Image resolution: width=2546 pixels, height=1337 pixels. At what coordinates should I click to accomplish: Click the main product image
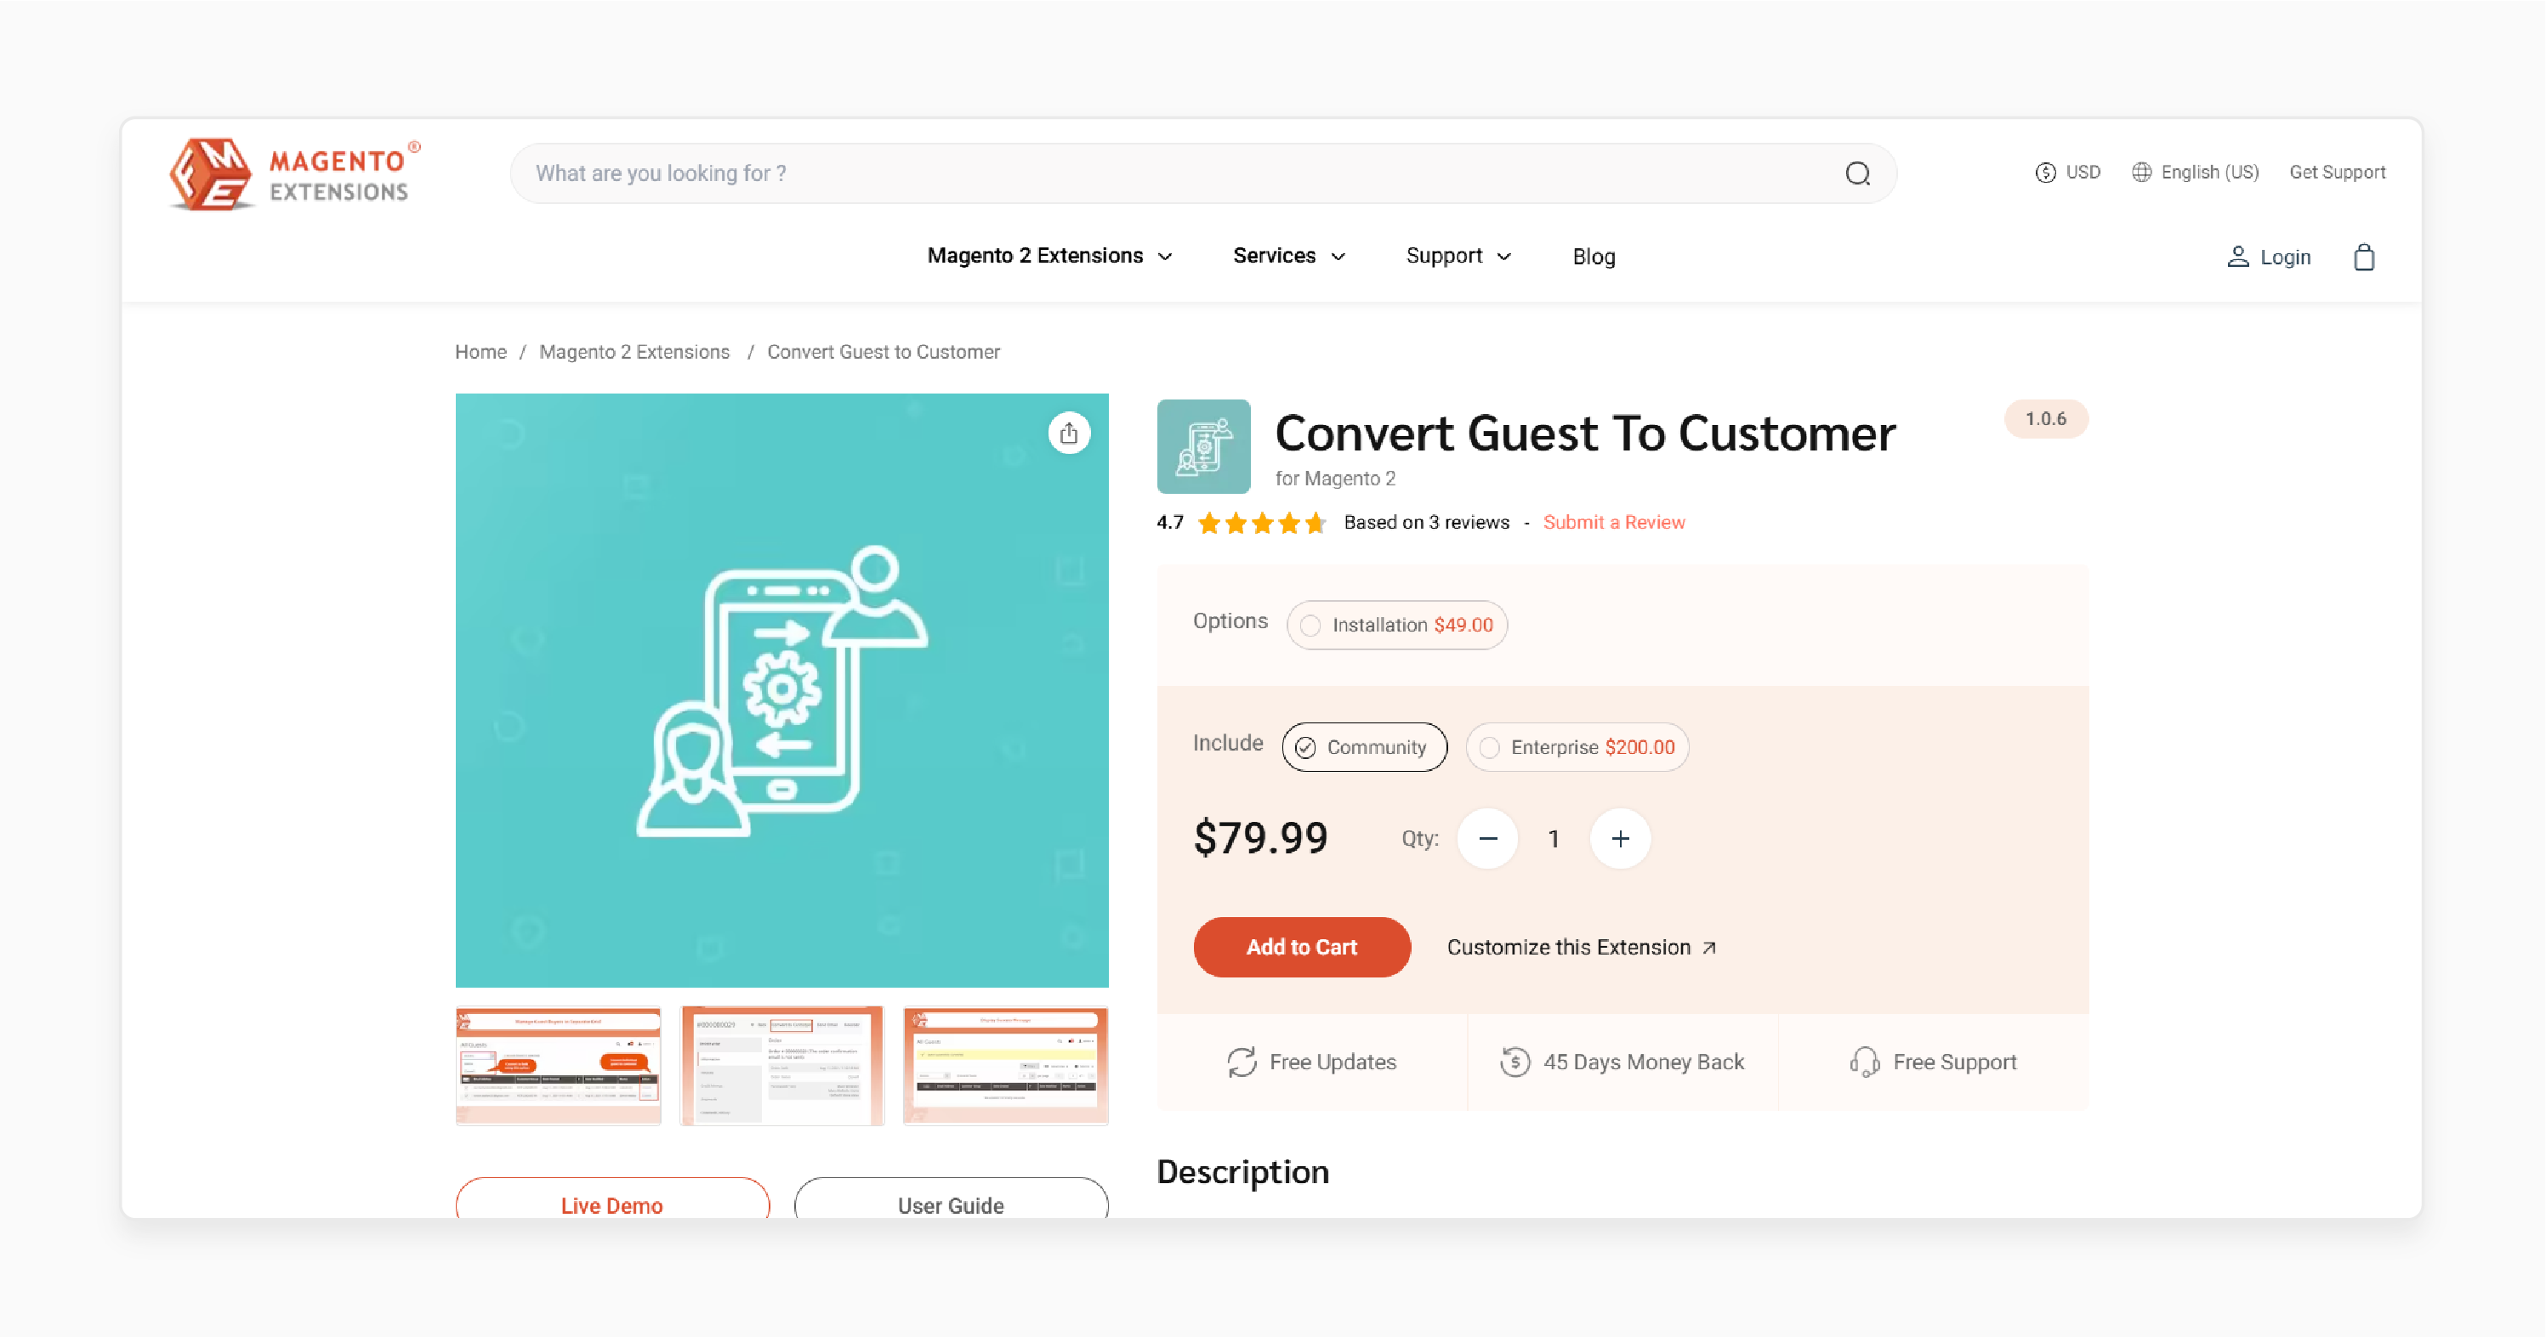[781, 691]
